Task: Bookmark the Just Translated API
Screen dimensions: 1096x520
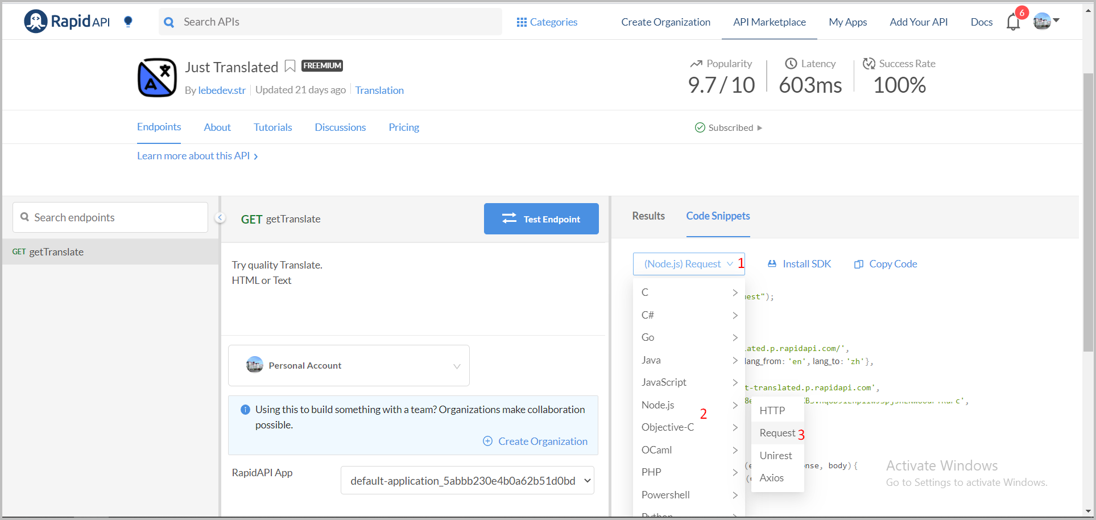Action: click(290, 67)
